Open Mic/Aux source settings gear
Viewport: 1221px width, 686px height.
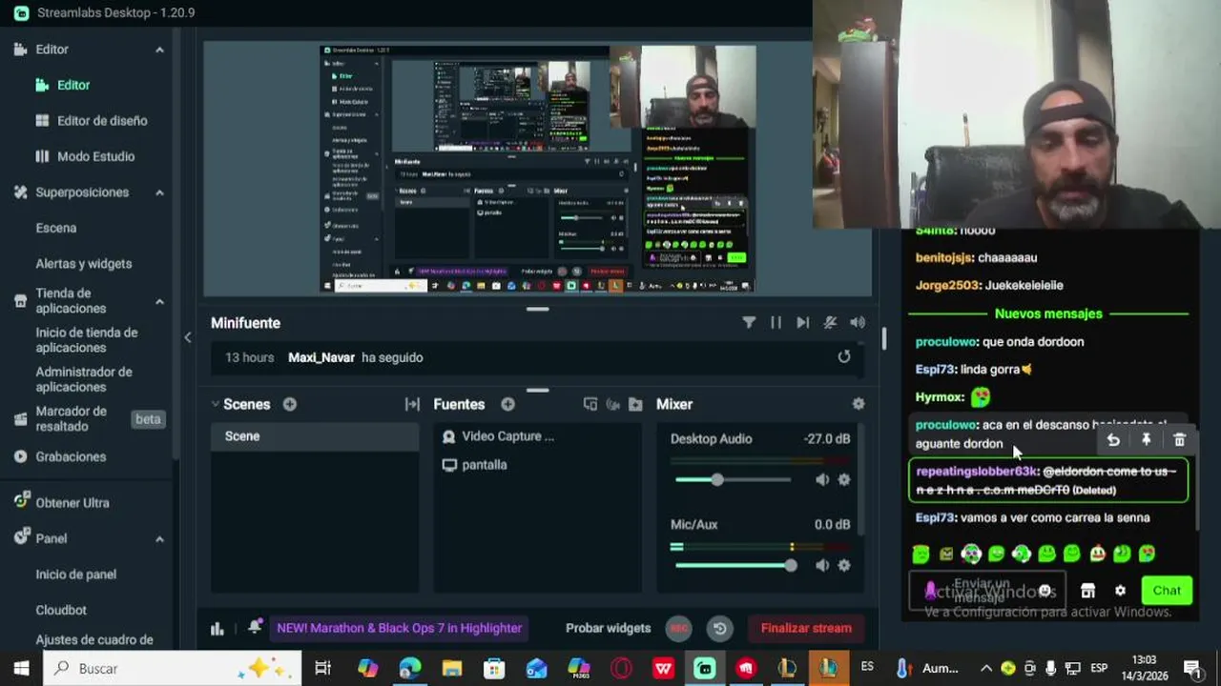(844, 565)
